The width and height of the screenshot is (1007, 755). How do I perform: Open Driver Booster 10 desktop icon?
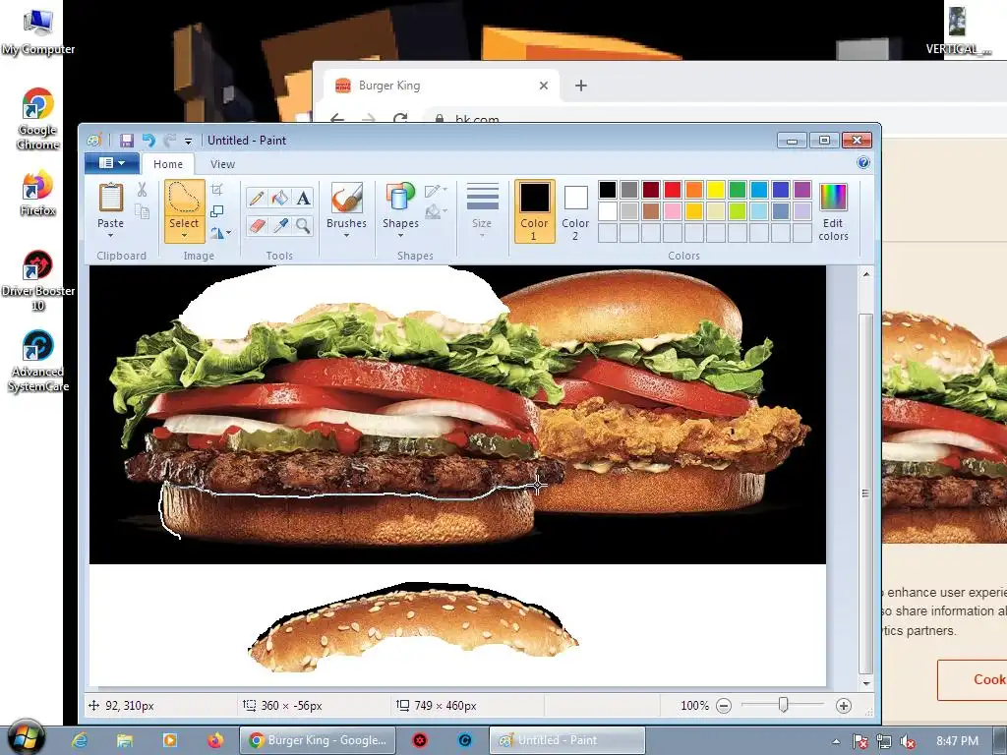point(38,280)
